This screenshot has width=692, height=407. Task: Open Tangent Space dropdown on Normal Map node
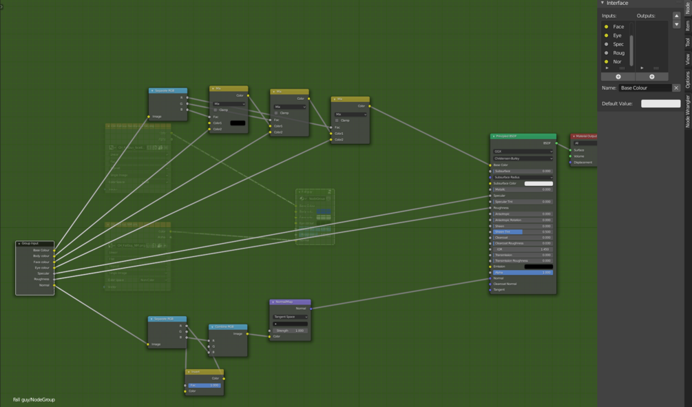point(290,317)
